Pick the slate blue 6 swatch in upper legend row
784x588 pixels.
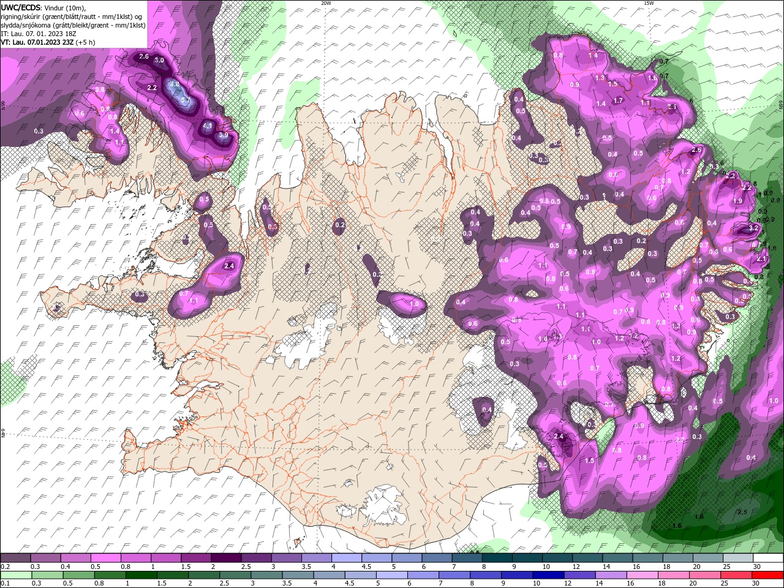(437, 558)
